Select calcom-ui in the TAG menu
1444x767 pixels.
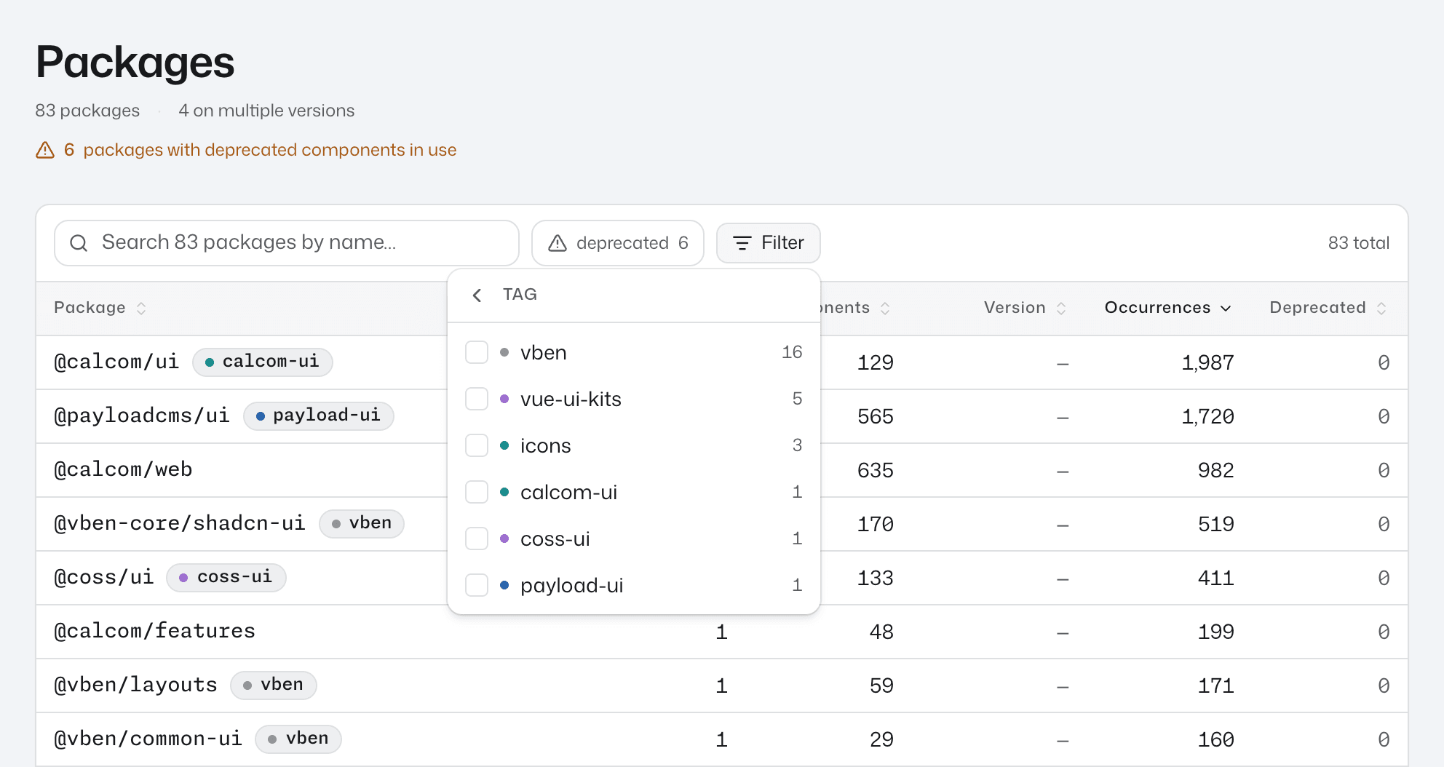(633, 492)
